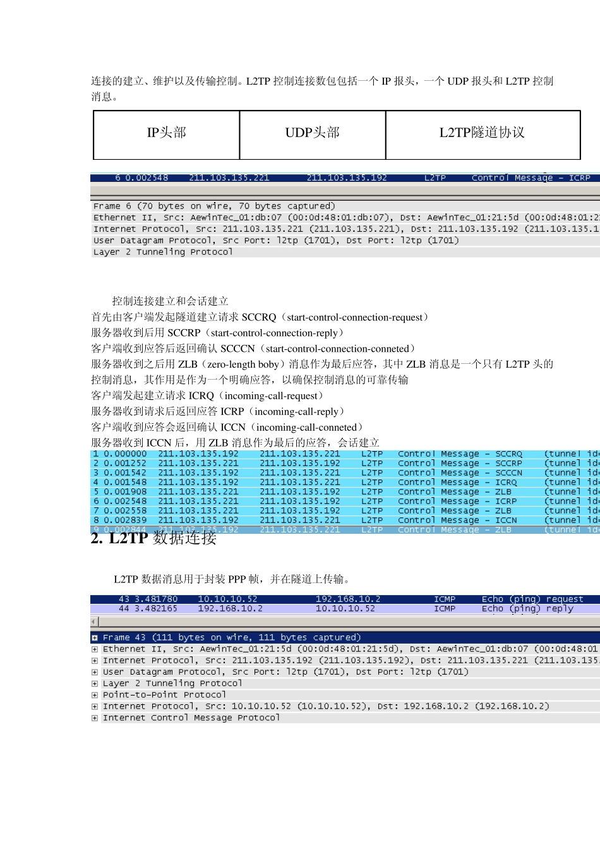
Task: Click the SCCCN start-control-connection-conneted sentence
Action: [x=255, y=349]
